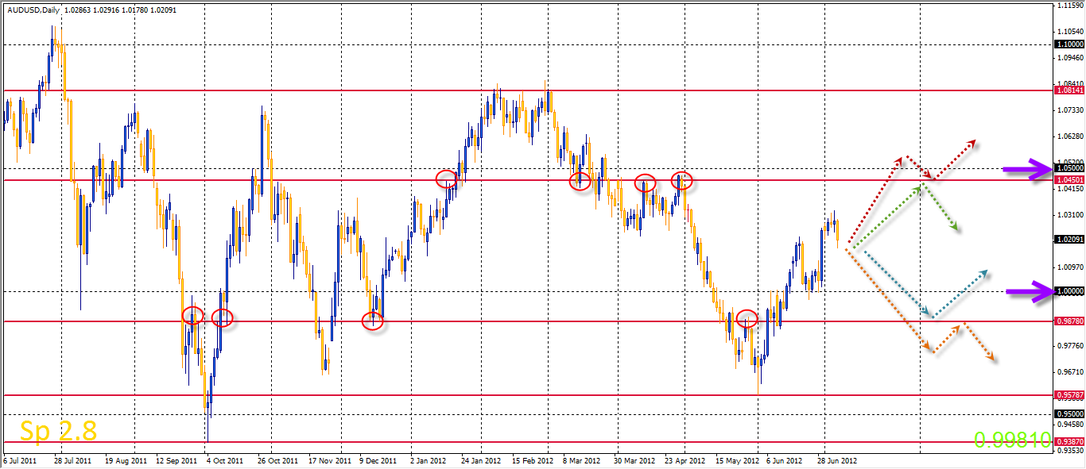Click the 0.95787 red price label
The width and height of the screenshot is (1086, 469).
1069,394
